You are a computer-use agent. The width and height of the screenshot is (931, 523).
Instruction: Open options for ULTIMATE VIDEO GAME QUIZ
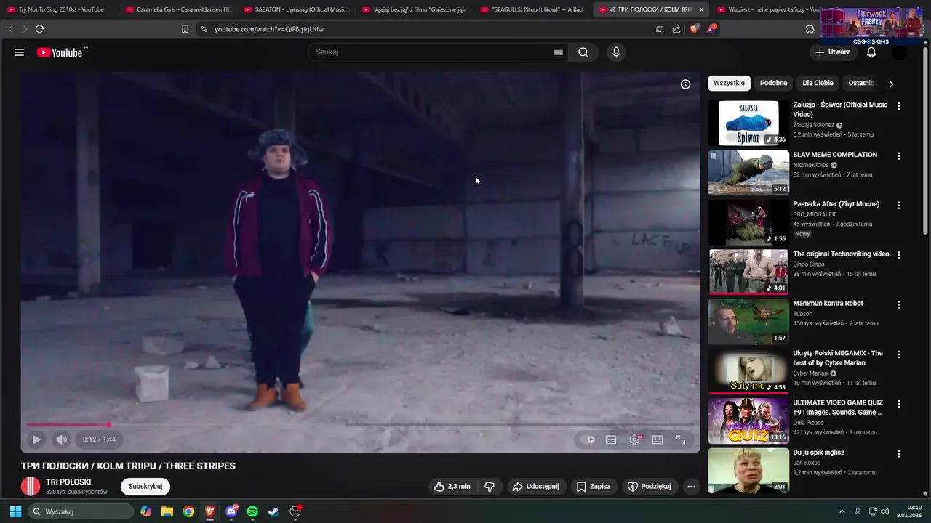[899, 404]
